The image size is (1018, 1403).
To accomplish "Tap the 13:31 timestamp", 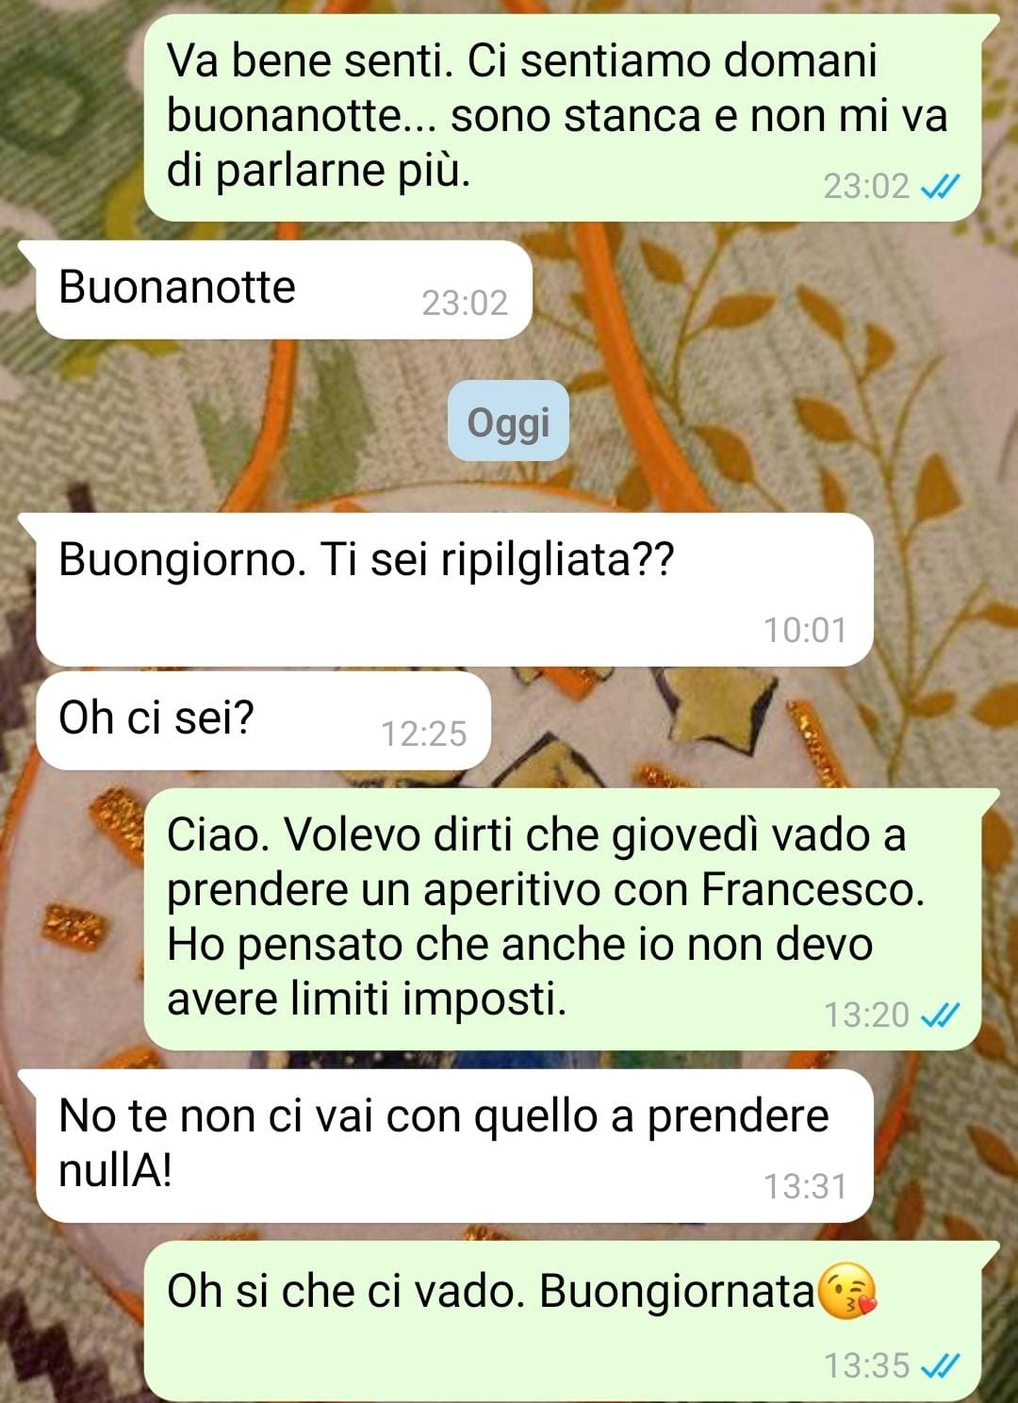I will click(x=805, y=1186).
